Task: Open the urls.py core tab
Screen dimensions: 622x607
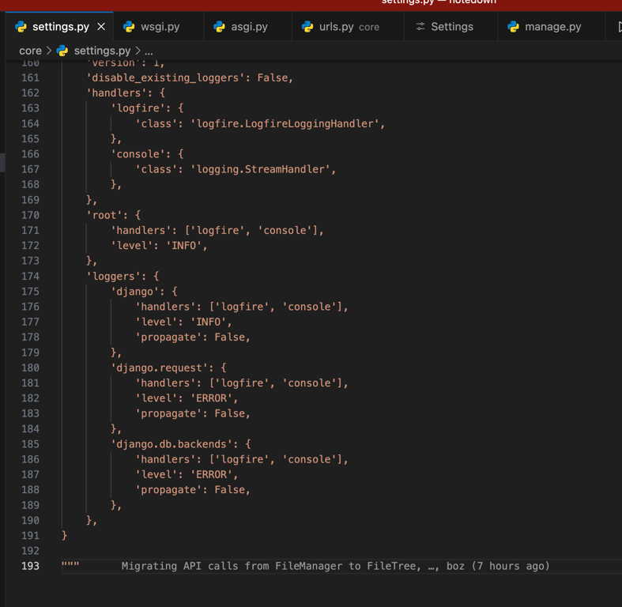Action: (x=348, y=27)
